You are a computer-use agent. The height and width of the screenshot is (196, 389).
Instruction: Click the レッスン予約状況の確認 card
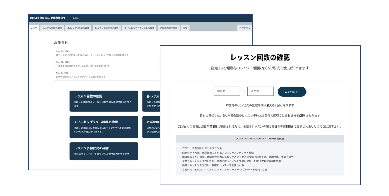click(x=104, y=151)
